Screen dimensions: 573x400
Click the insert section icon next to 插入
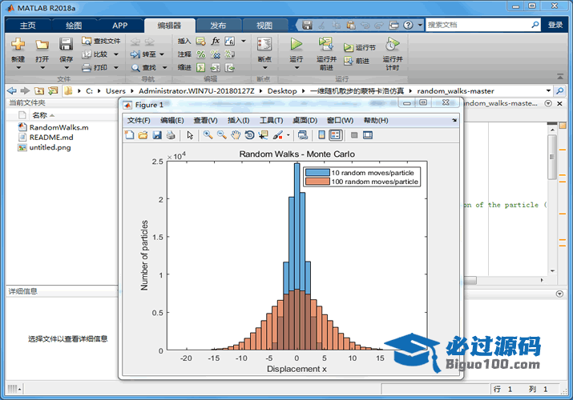pyautogui.click(x=200, y=41)
